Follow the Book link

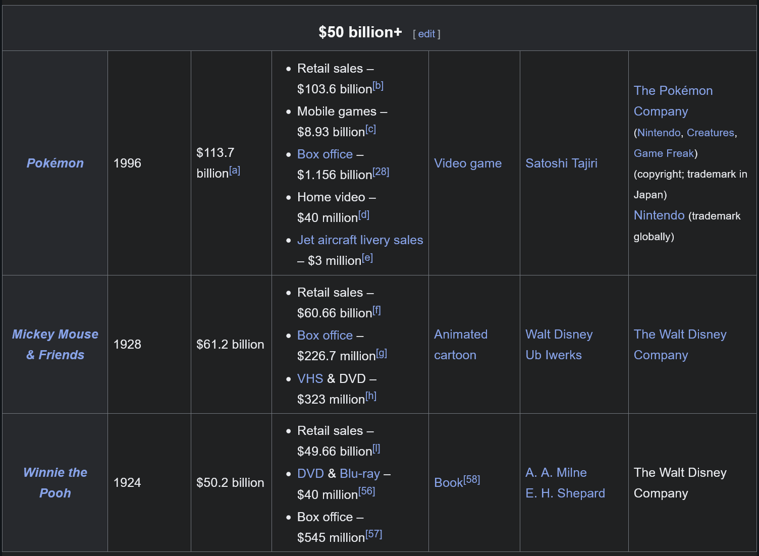(448, 483)
